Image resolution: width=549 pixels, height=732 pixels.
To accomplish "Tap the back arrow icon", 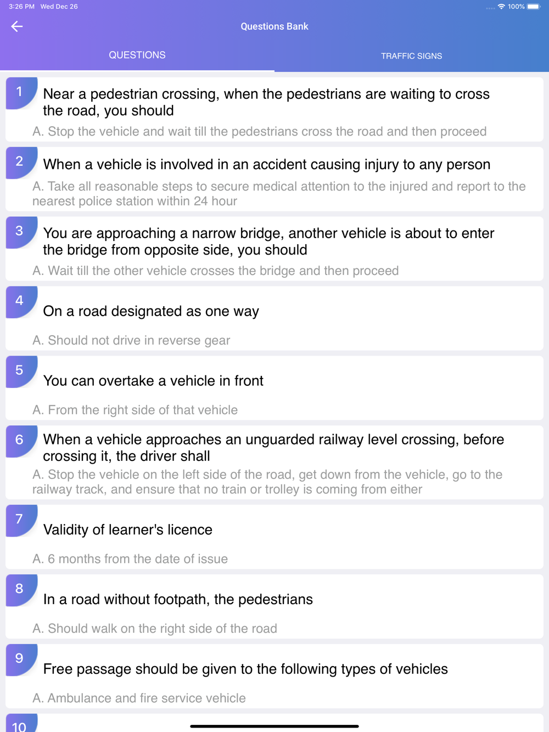I will [x=17, y=26].
